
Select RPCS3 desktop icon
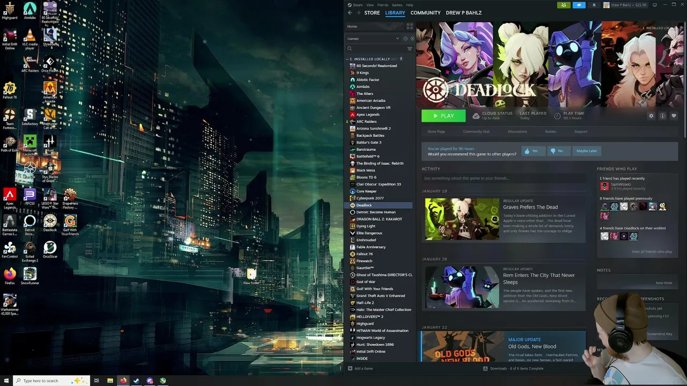pyautogui.click(x=30, y=197)
